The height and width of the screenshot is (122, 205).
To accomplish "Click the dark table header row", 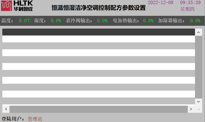I will [99, 32].
